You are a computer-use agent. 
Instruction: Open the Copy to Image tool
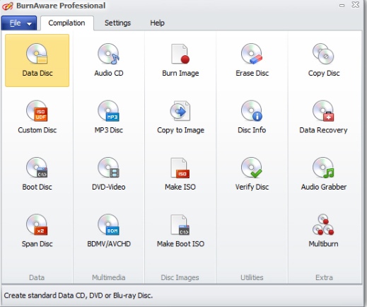180,117
